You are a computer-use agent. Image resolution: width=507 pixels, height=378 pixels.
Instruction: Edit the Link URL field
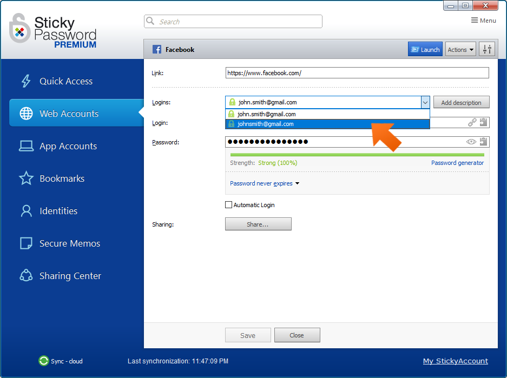pos(357,72)
